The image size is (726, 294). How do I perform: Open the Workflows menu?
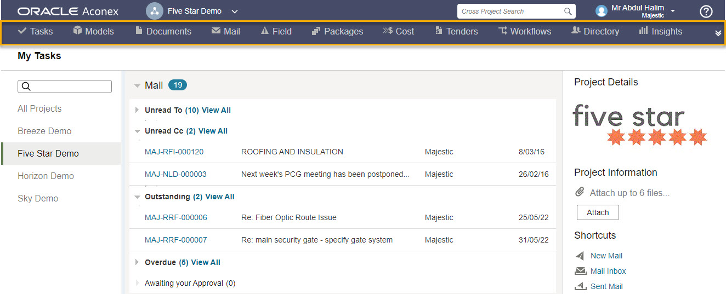pos(525,31)
